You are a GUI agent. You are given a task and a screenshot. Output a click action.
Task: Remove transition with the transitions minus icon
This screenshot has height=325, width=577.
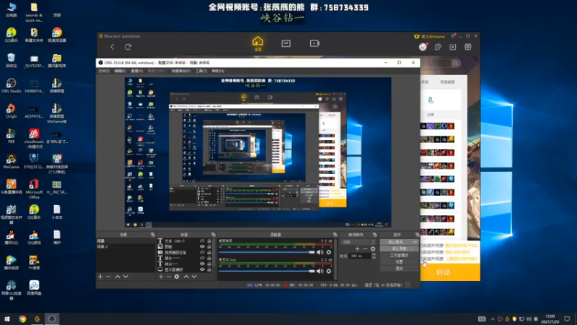(x=365, y=248)
